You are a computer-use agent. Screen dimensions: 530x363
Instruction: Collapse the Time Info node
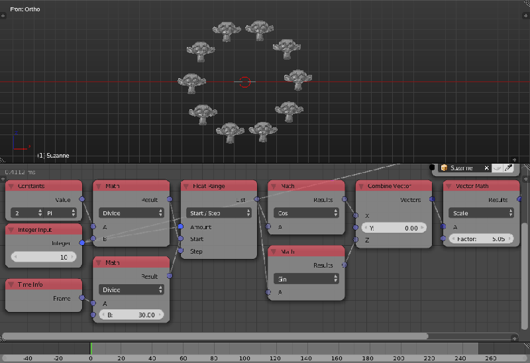coord(11,285)
